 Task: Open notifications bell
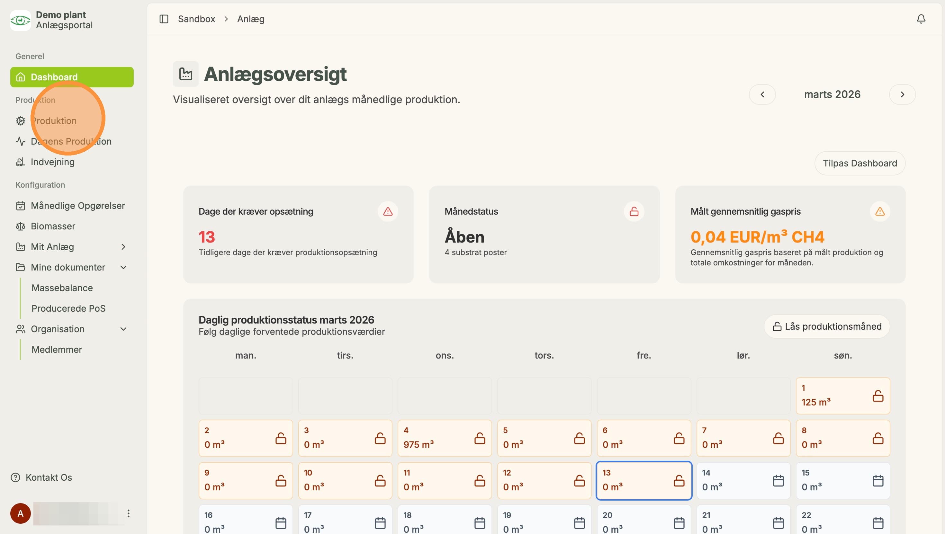921,19
